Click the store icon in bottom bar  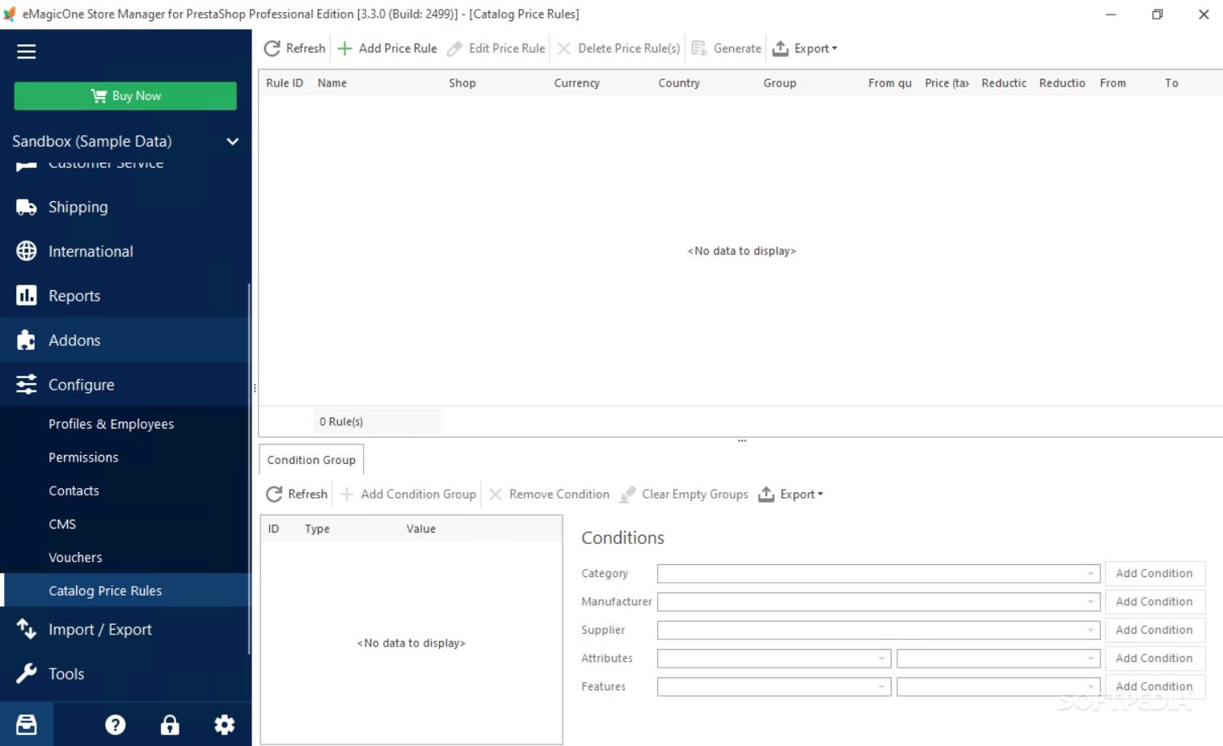point(27,724)
